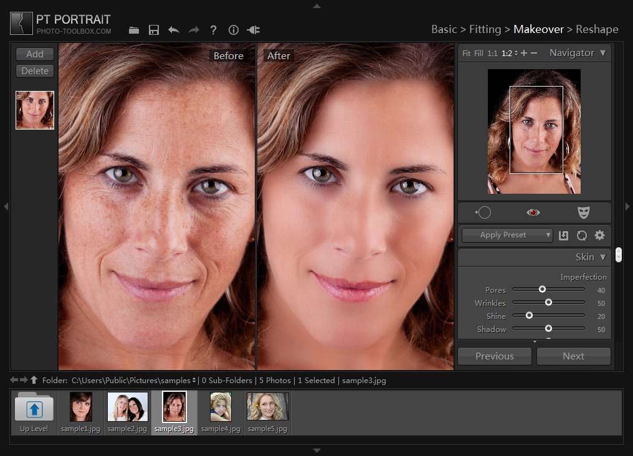Select the red-eye removal tool
The image size is (633, 456).
pos(533,212)
